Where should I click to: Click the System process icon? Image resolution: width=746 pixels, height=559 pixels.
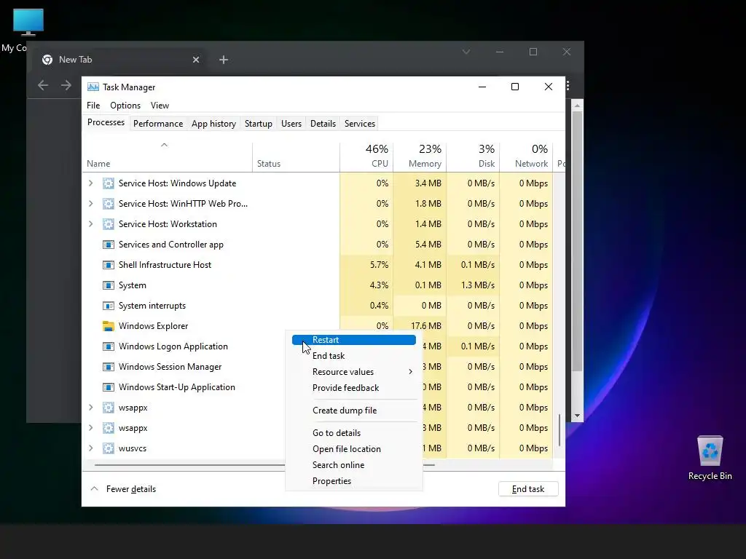click(109, 285)
